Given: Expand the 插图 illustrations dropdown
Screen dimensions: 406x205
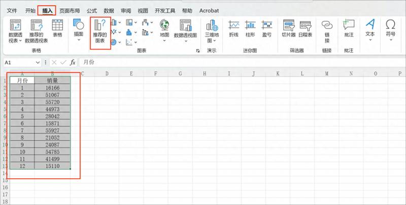Looking at the screenshot, I should [79, 40].
